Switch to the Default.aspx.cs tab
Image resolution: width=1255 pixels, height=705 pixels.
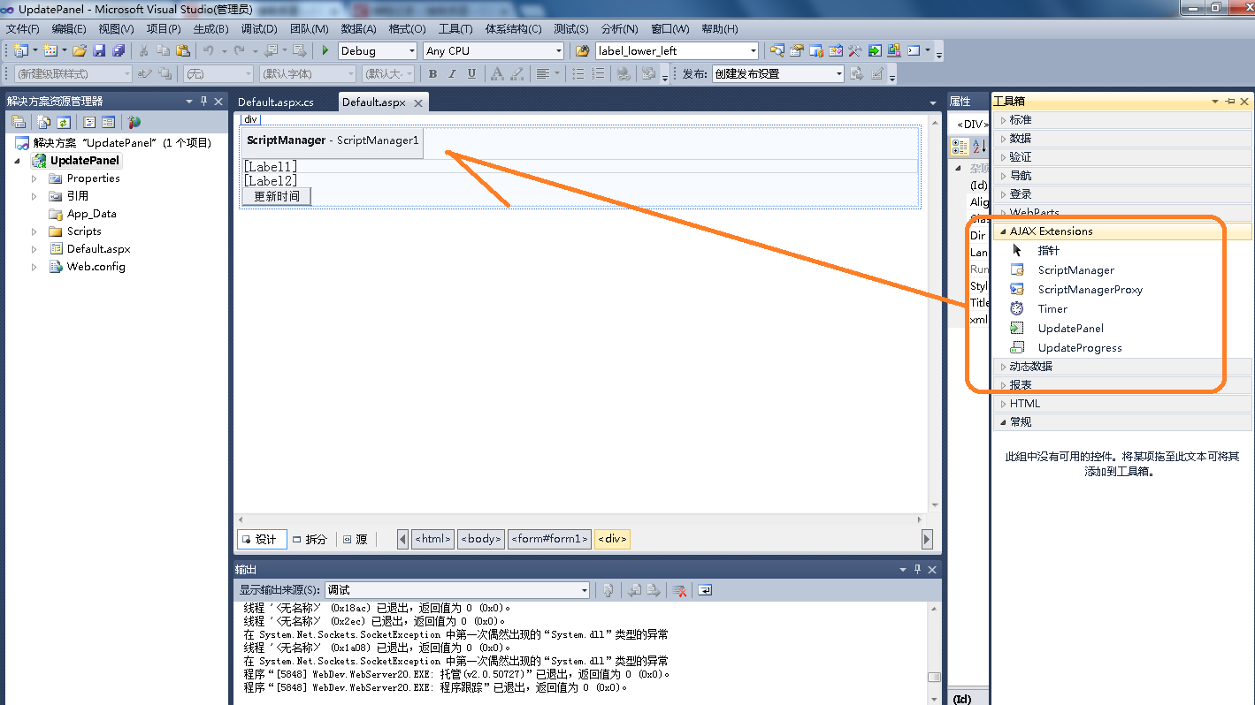[276, 102]
